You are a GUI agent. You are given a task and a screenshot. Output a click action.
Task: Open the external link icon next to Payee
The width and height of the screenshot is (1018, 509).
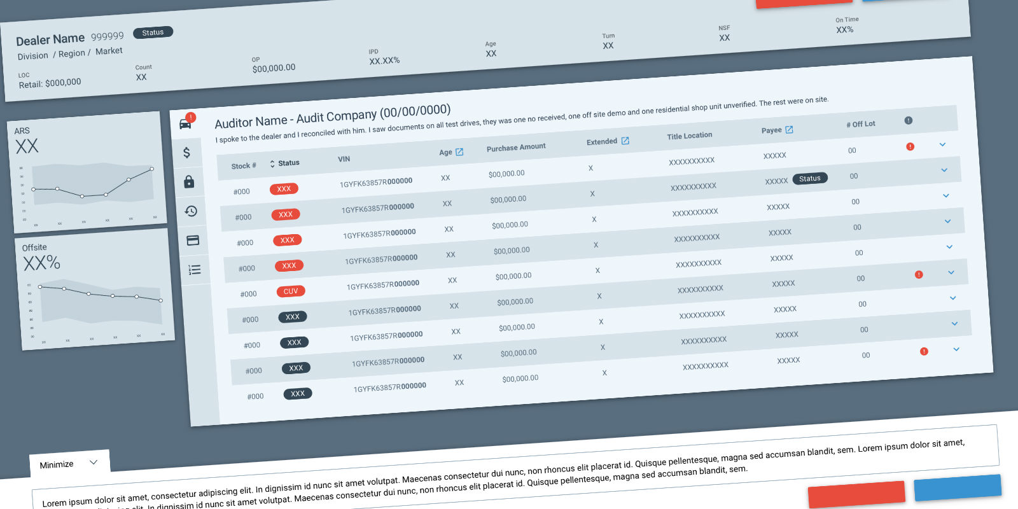click(789, 130)
